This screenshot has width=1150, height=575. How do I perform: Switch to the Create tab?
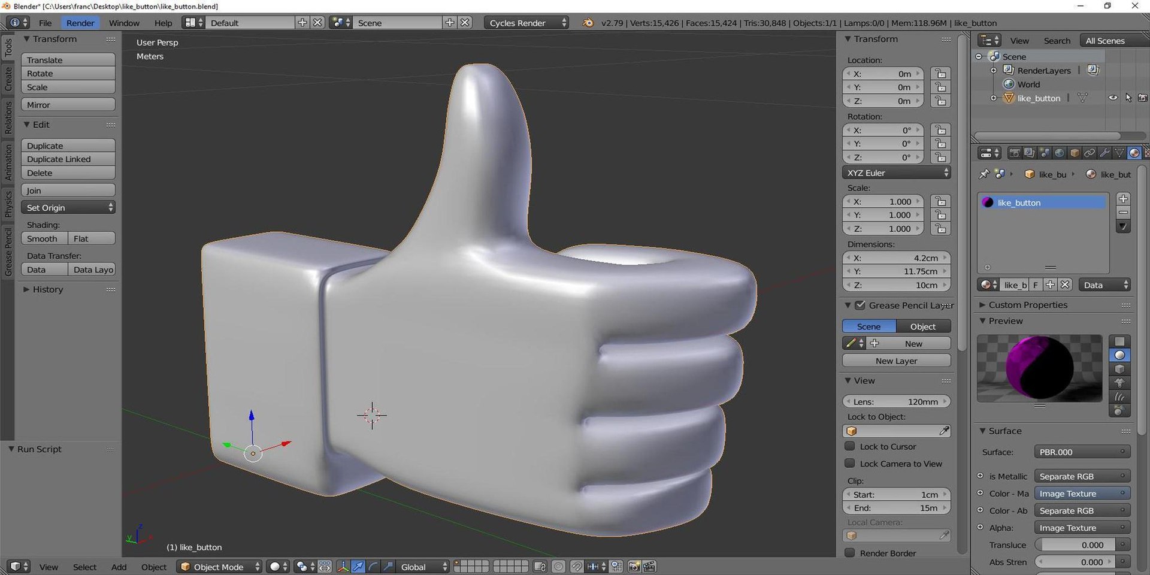[8, 78]
